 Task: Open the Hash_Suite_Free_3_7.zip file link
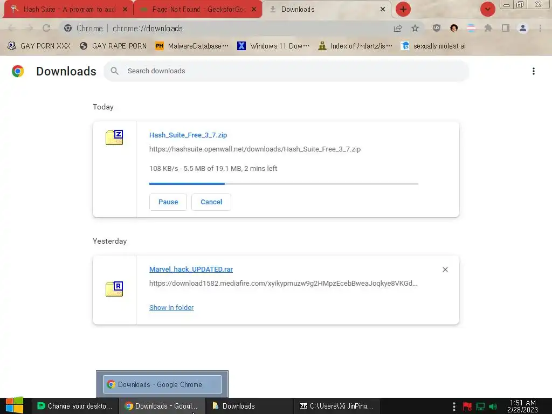[188, 135]
